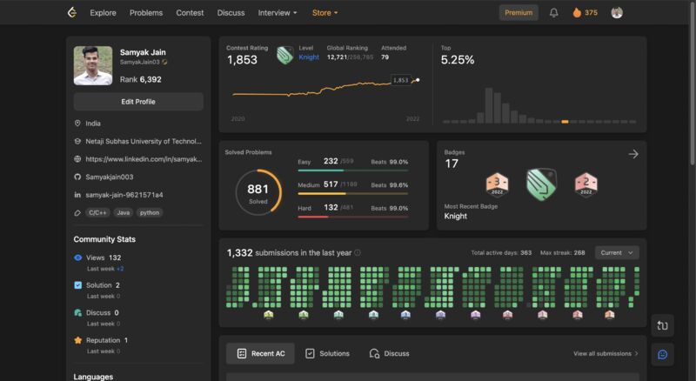The height and width of the screenshot is (381, 696).
Task: Click the Reputation star icon
Action: pos(78,340)
